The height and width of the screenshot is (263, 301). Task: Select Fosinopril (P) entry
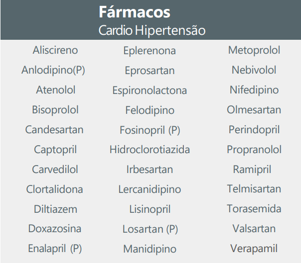[150, 130]
